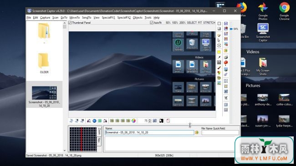
Task: Set zoom to 50%
Action: tap(168, 23)
